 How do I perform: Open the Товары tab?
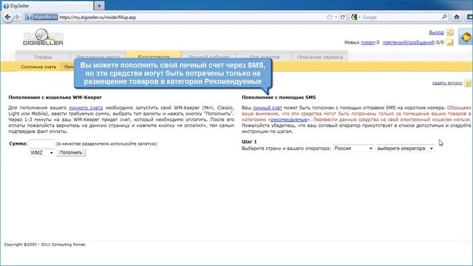coord(43,57)
